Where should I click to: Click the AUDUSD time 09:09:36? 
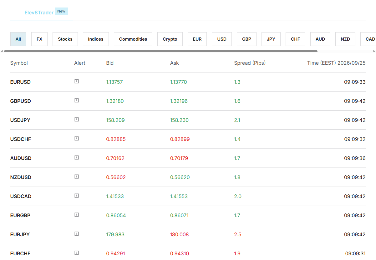[x=355, y=158]
